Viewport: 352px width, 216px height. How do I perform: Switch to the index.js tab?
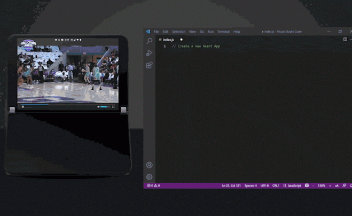(x=168, y=40)
